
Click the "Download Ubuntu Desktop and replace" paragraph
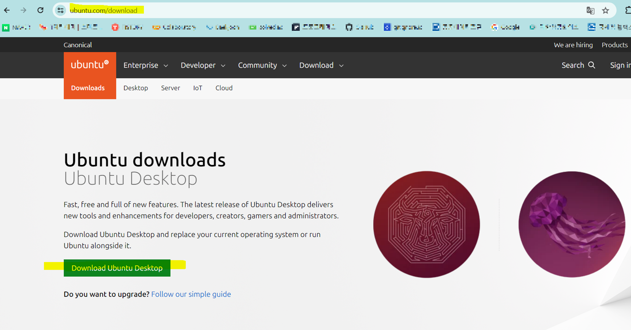point(192,240)
